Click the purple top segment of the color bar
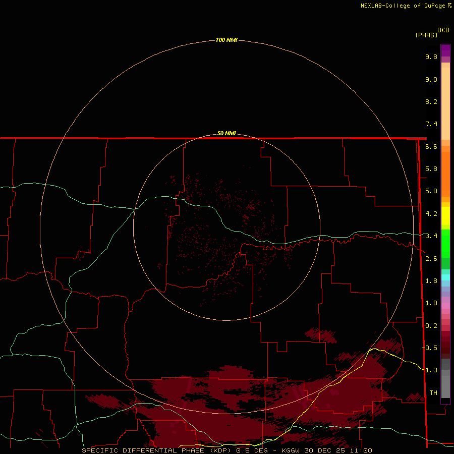 pos(445,50)
